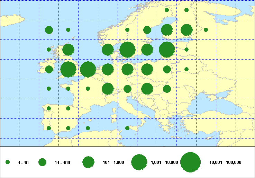Click the 101 - 1,000 legend circle
Screen dimensions: 255x178
pyautogui.click(x=88, y=162)
